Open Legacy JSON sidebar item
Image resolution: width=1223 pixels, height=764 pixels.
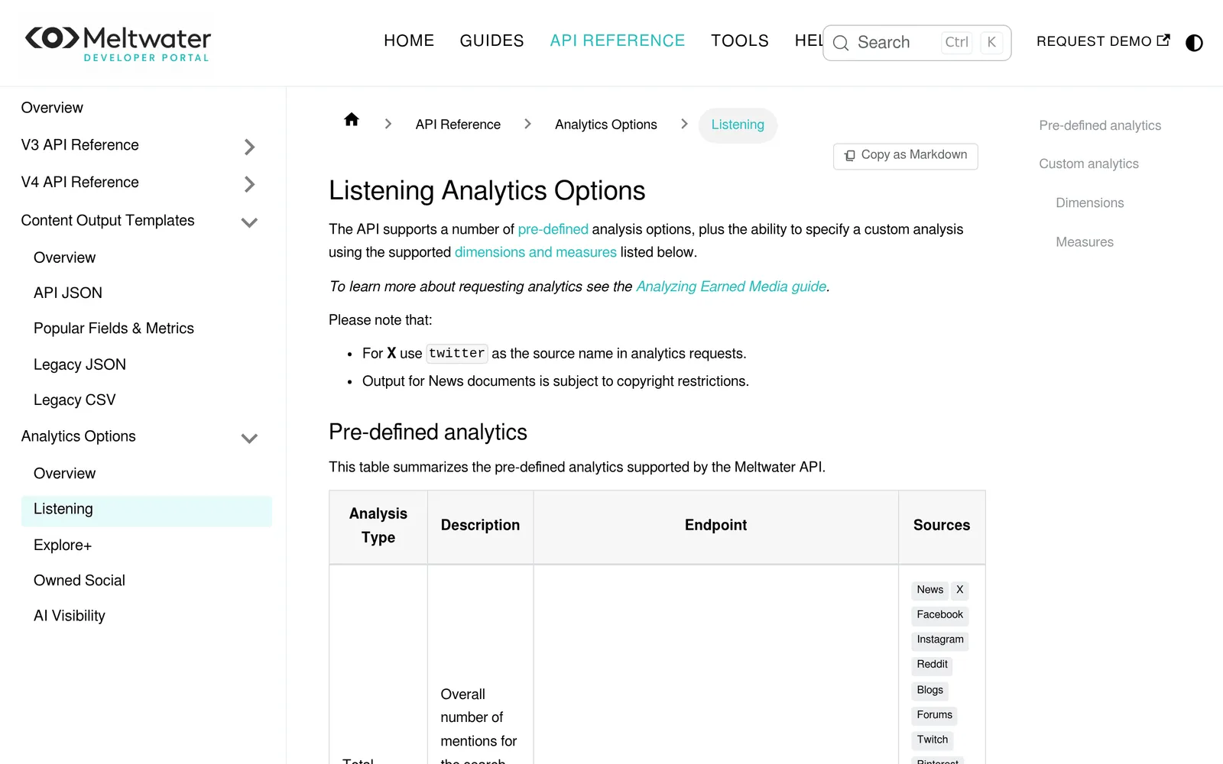(79, 364)
